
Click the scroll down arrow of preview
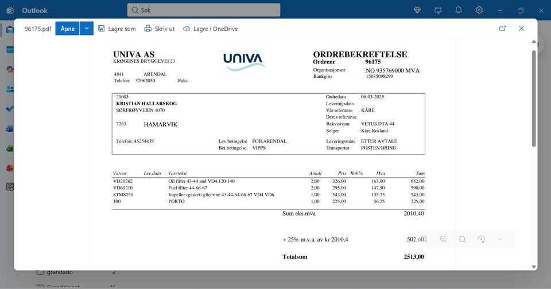click(x=534, y=267)
